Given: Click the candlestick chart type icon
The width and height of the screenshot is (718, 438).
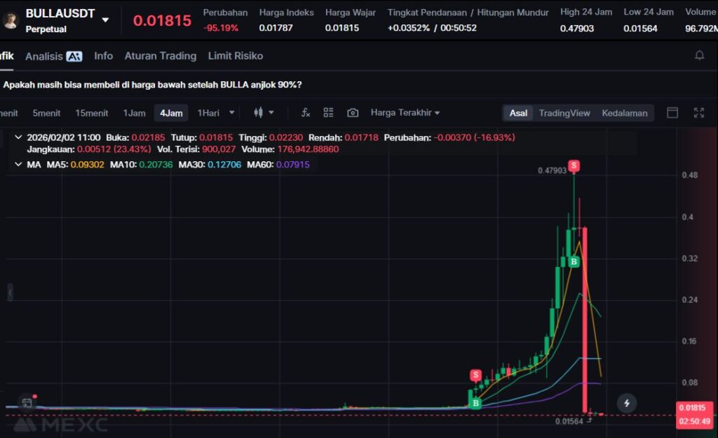Looking at the screenshot, I should tap(258, 113).
